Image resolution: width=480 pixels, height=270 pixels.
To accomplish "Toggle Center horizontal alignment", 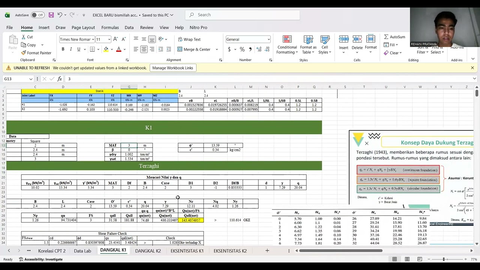I will point(144,49).
